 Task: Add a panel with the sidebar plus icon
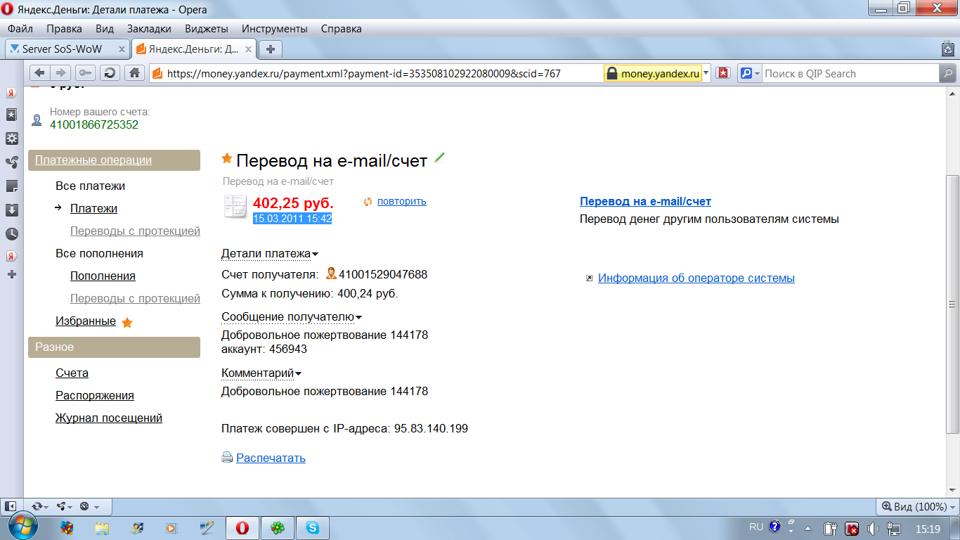[11, 274]
